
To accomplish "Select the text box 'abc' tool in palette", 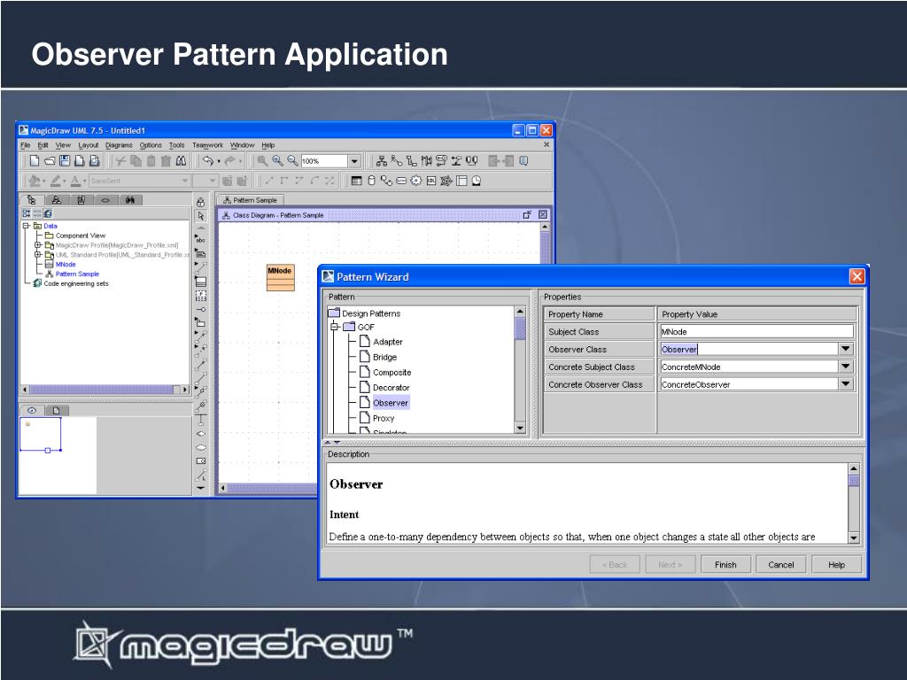I will (x=201, y=238).
